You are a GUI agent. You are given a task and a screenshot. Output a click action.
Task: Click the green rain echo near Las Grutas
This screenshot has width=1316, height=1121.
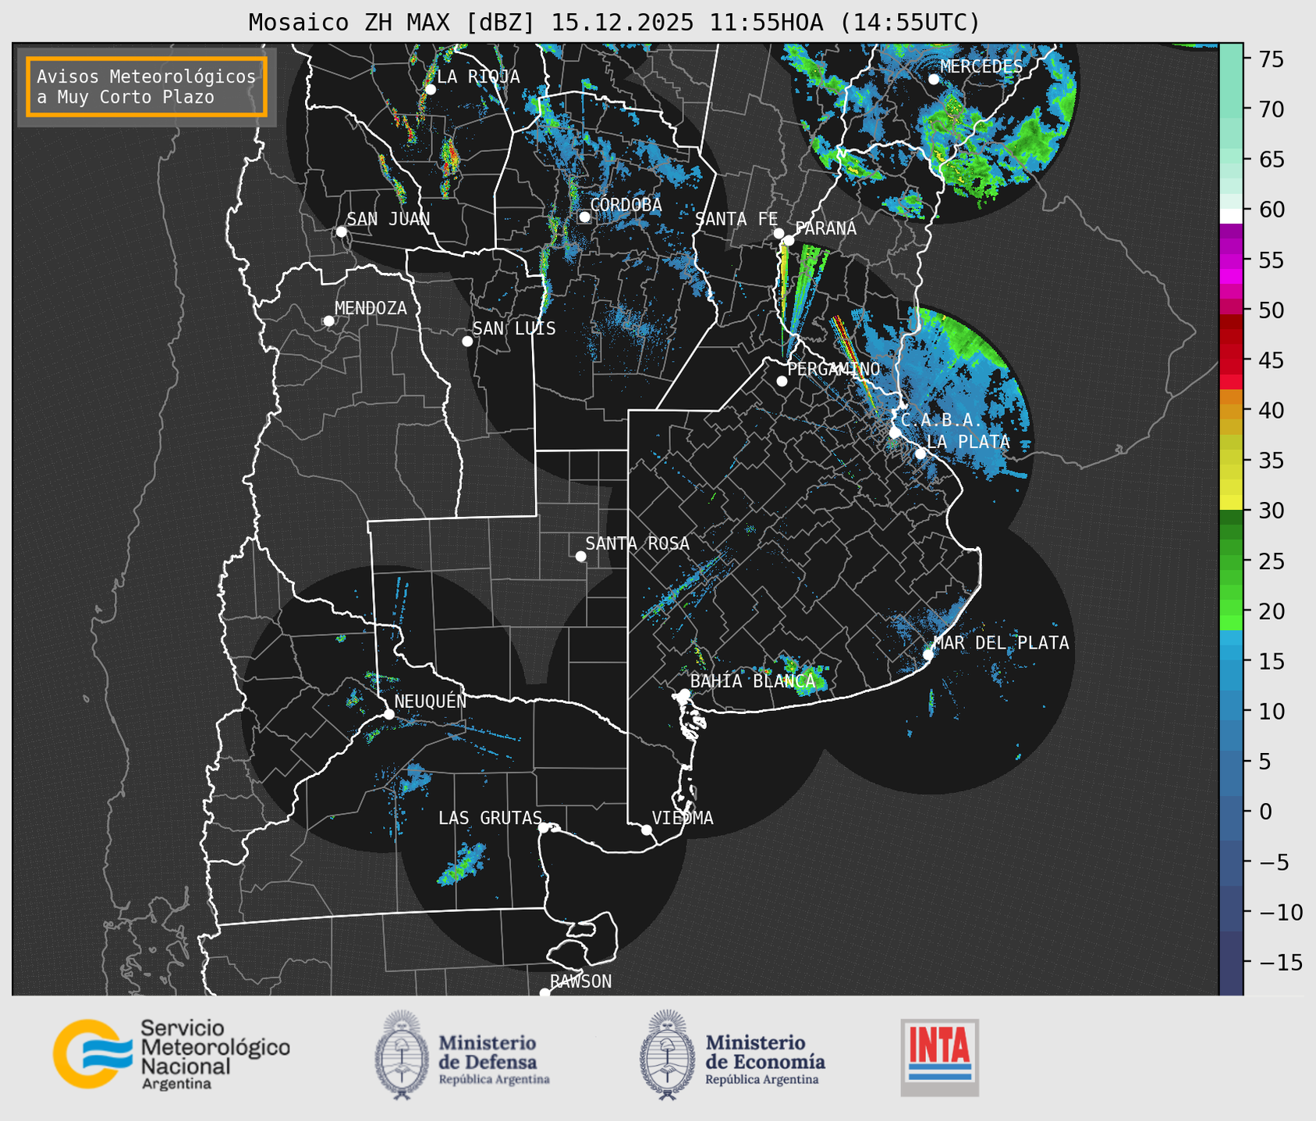click(462, 865)
